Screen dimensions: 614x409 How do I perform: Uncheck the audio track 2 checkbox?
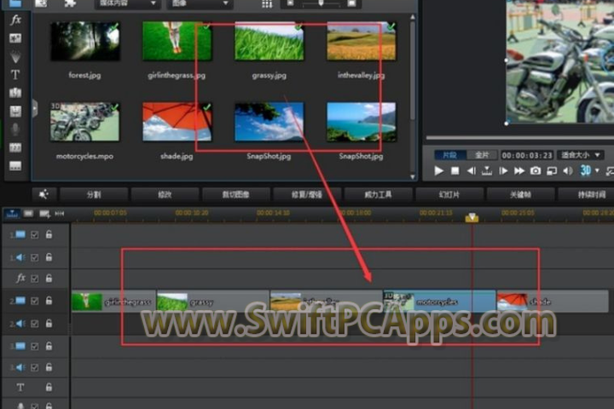point(35,324)
